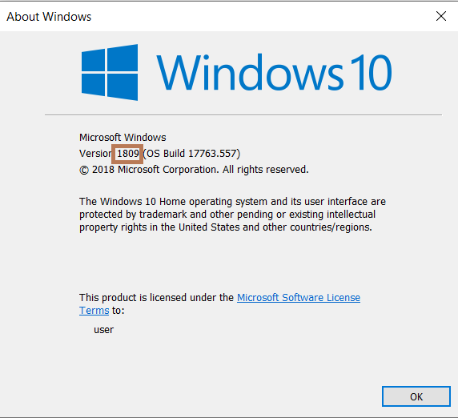The height and width of the screenshot is (418, 458).
Task: Click the horizontal separator under the logo
Action: click(243, 115)
